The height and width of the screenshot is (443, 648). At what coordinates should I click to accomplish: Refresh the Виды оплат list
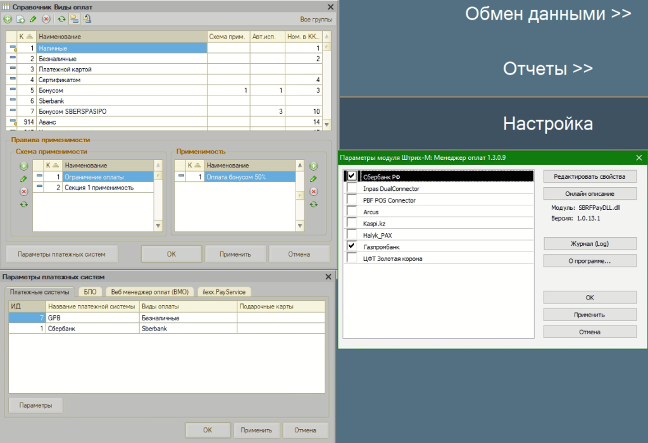pos(61,19)
